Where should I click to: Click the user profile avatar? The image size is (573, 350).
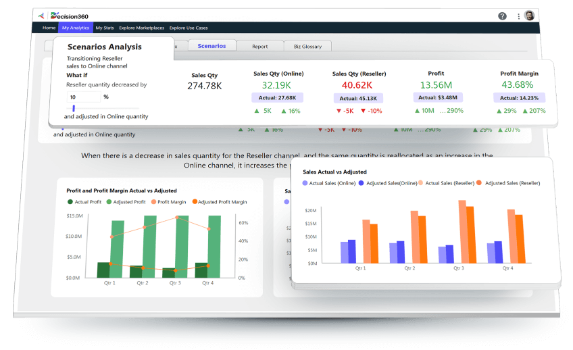coord(530,16)
